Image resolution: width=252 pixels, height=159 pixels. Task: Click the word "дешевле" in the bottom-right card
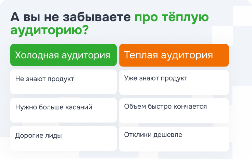pyautogui.click(x=167, y=135)
